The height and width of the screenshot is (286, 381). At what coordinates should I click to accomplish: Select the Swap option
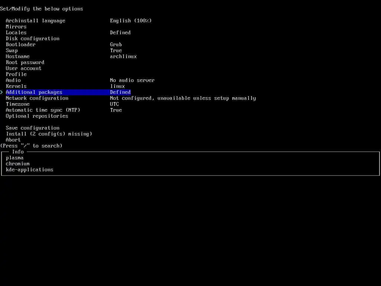pos(12,51)
